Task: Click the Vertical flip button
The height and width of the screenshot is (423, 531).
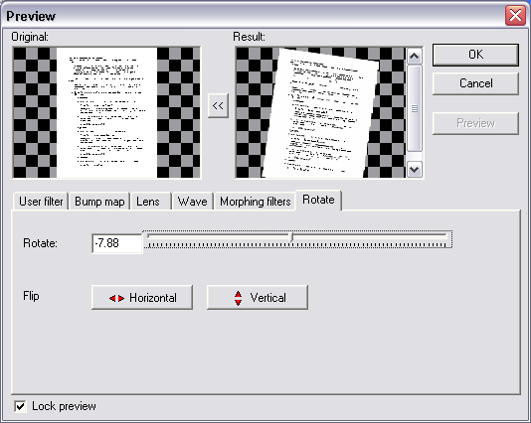Action: point(258,297)
